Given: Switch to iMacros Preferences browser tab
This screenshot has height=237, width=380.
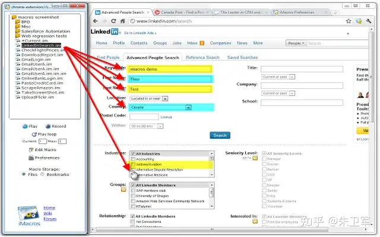Looking at the screenshot, I should pos(300,12).
